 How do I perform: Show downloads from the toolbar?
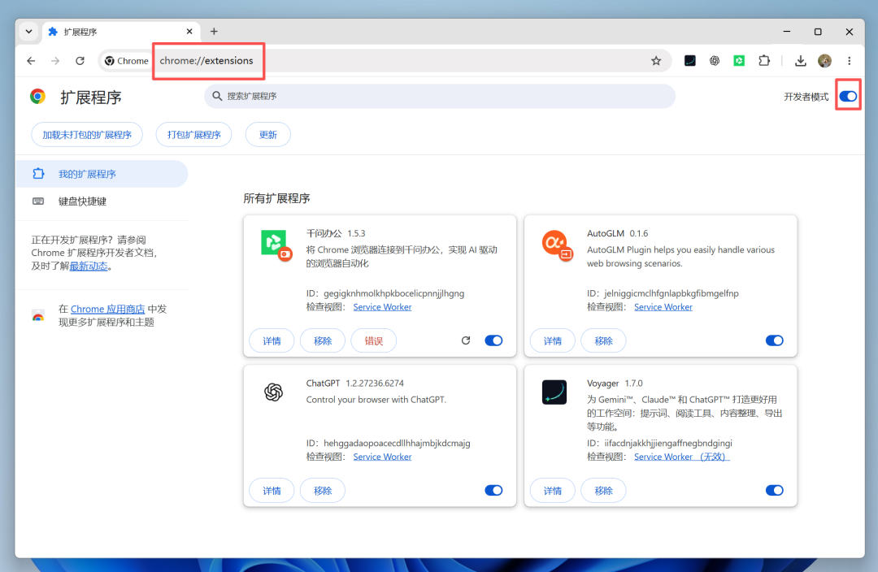[800, 60]
